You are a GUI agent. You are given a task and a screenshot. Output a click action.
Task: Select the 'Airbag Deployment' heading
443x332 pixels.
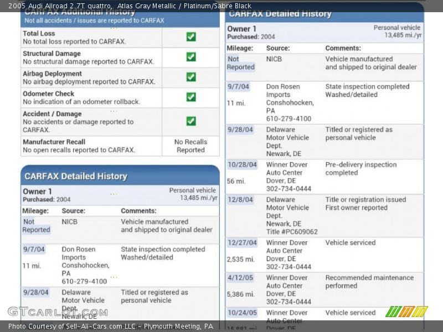[52, 74]
